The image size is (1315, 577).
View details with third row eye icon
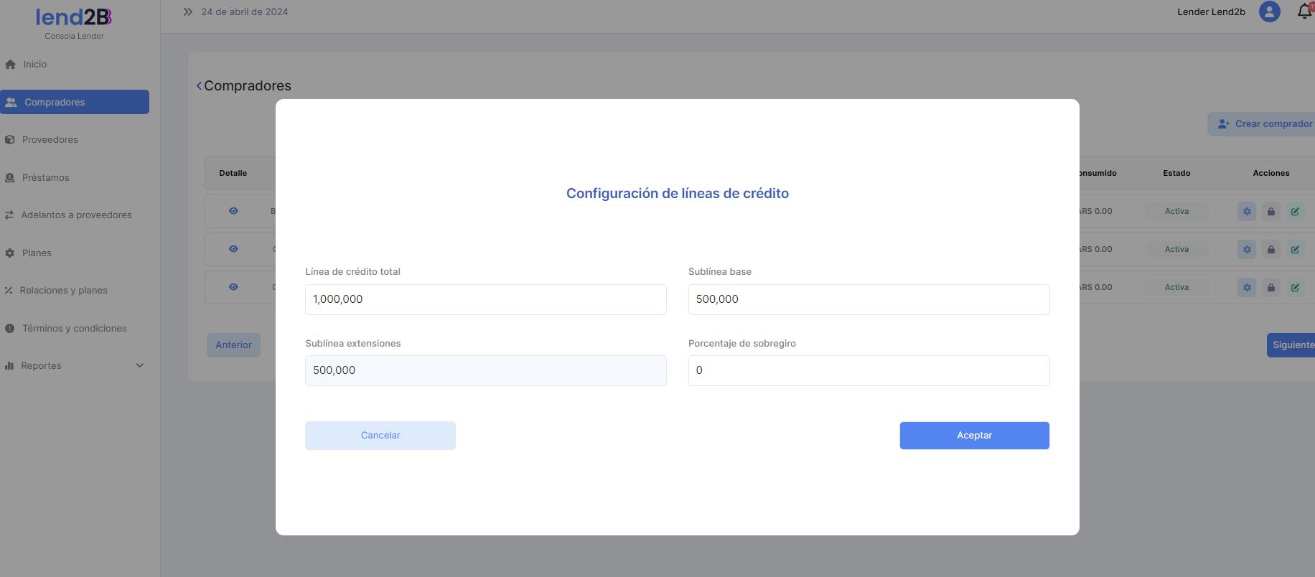233,287
